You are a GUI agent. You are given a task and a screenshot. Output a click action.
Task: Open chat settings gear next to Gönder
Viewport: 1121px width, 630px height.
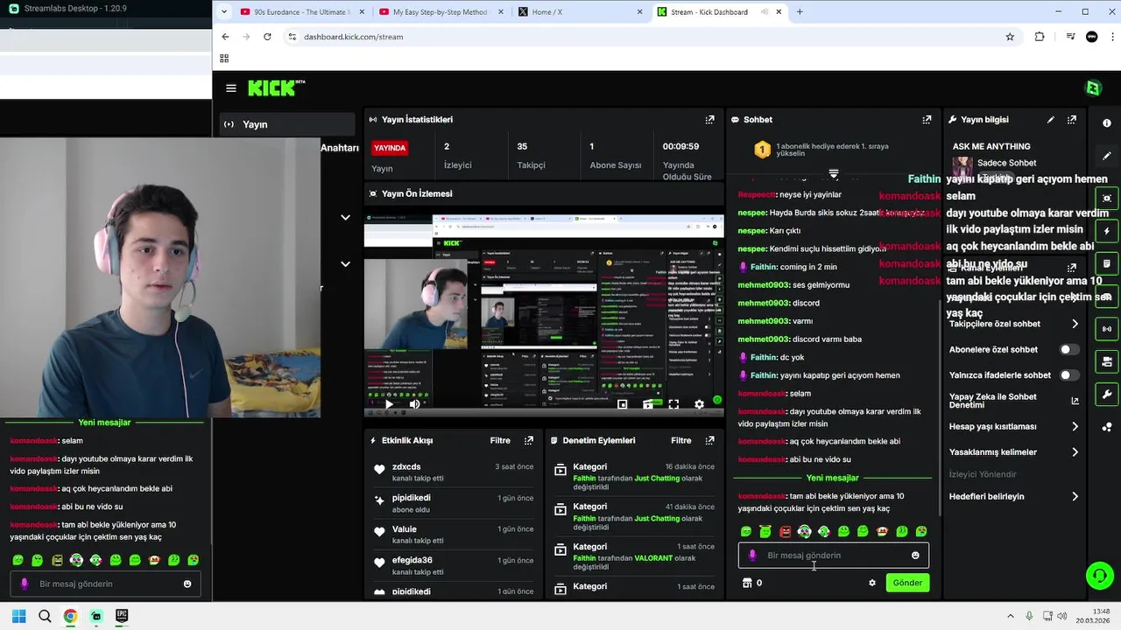pyautogui.click(x=872, y=583)
